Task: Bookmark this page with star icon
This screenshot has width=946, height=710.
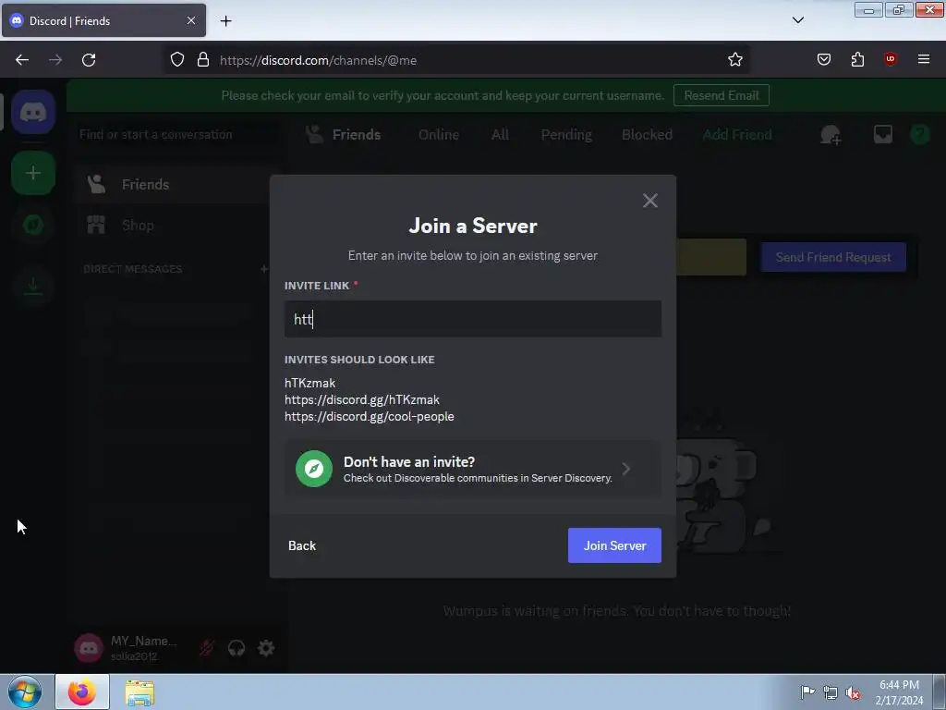Action: pos(734,59)
